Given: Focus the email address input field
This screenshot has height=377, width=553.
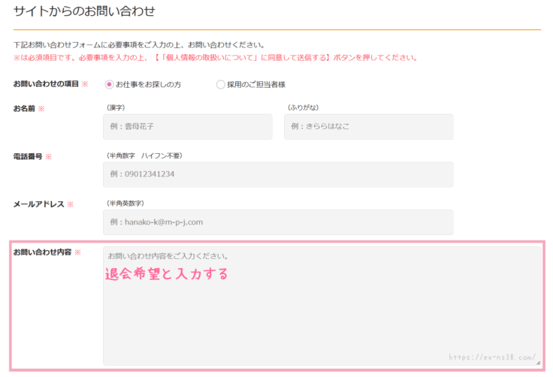Looking at the screenshot, I should coord(278,222).
